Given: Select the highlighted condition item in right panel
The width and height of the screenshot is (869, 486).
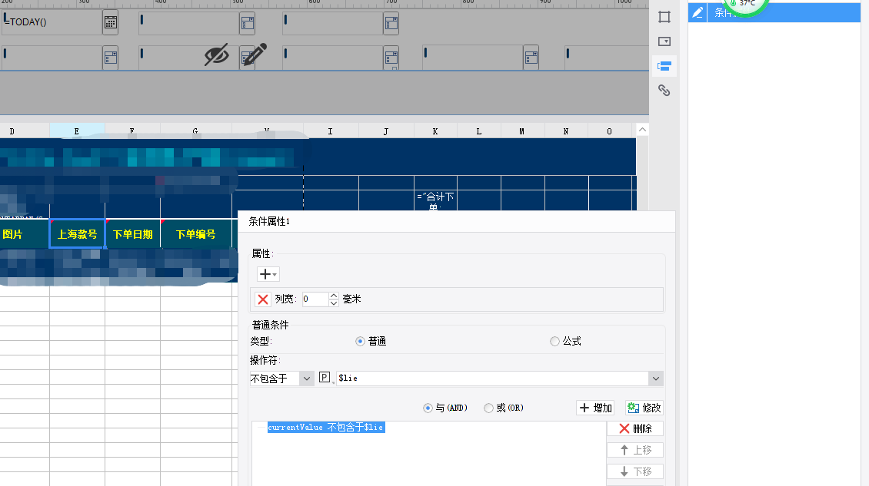Looking at the screenshot, I should pos(774,12).
